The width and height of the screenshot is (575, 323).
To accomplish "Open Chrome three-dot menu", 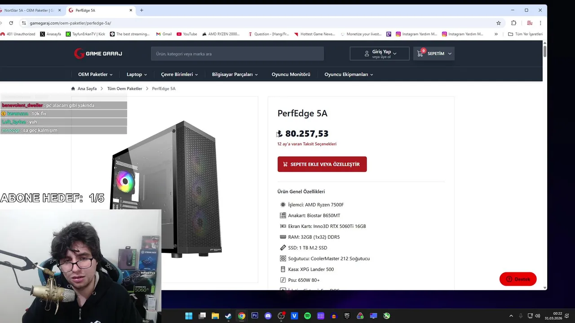I will click(x=540, y=23).
